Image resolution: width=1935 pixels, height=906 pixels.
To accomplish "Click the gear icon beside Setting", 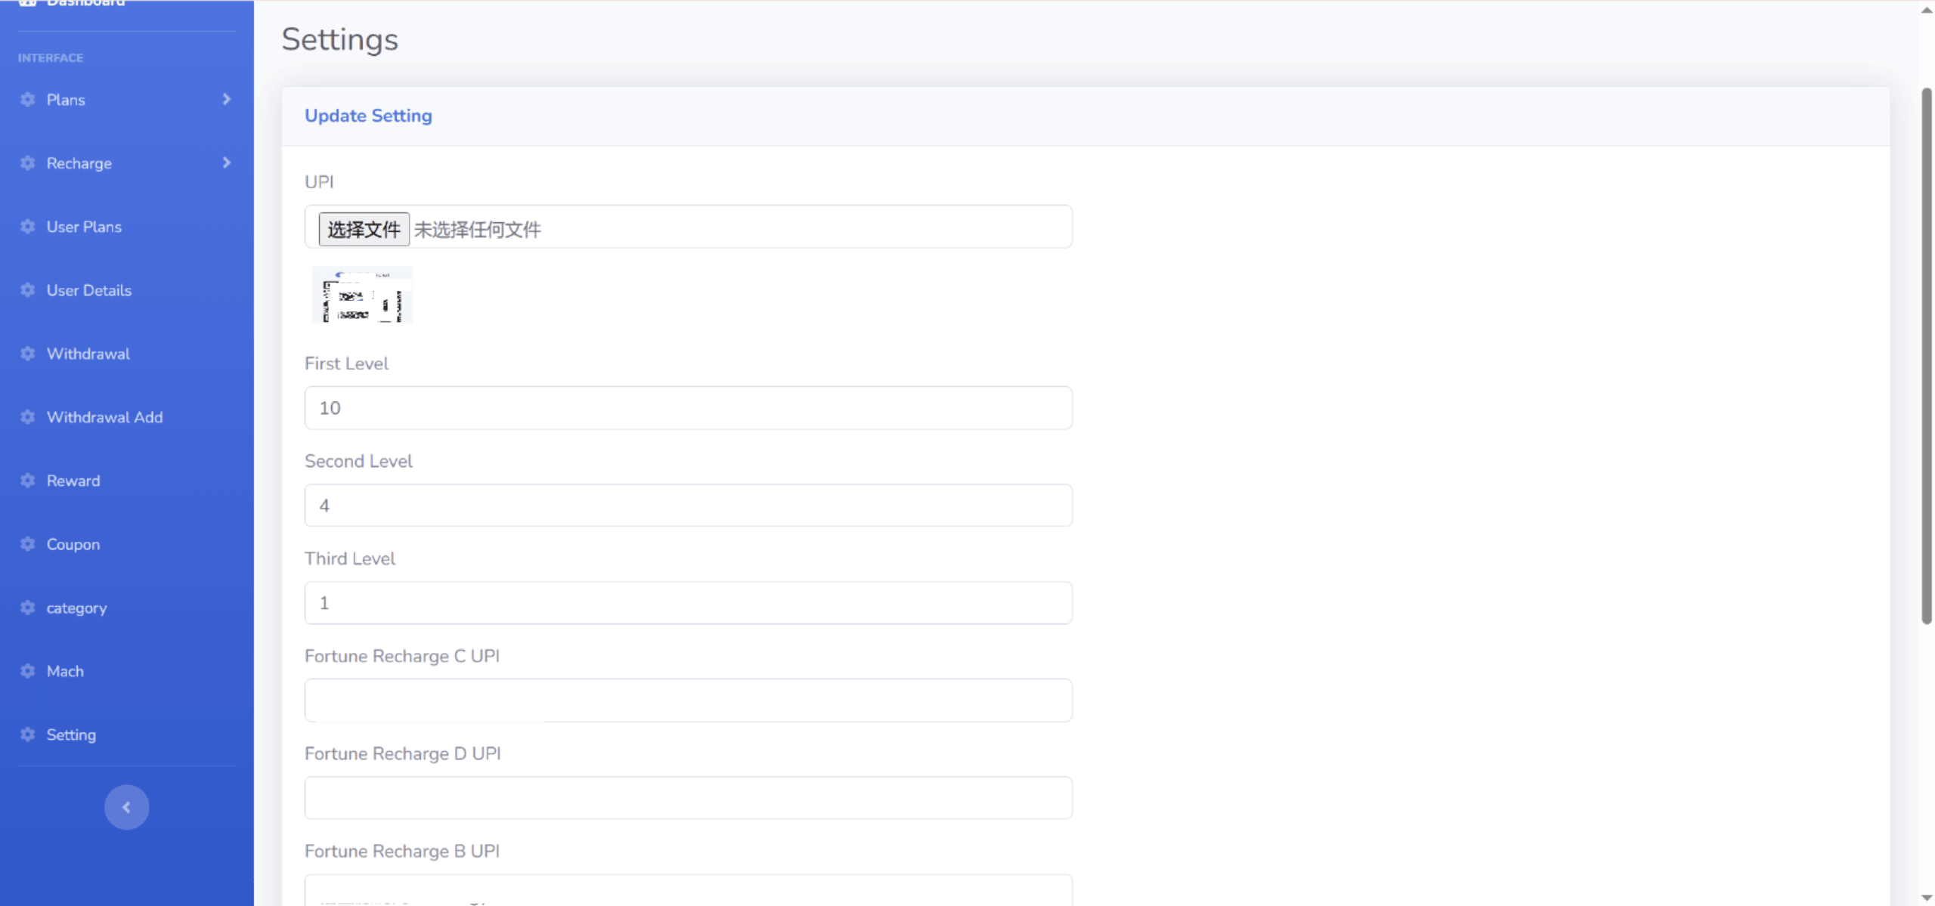I will [x=28, y=734].
